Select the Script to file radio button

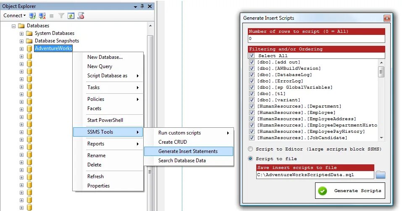pos(250,158)
